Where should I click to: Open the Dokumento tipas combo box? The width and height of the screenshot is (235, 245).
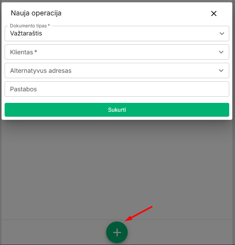(117, 34)
